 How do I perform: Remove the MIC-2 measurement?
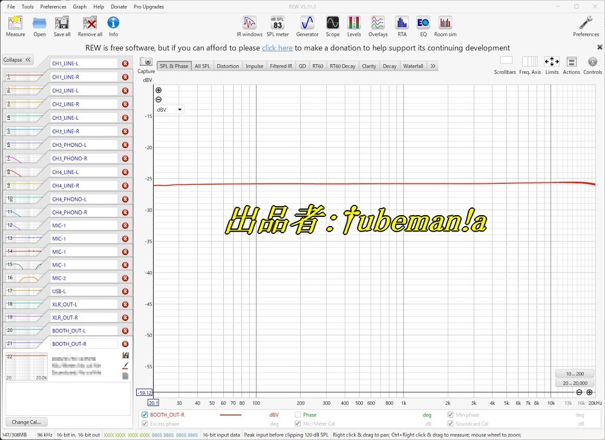(x=125, y=278)
